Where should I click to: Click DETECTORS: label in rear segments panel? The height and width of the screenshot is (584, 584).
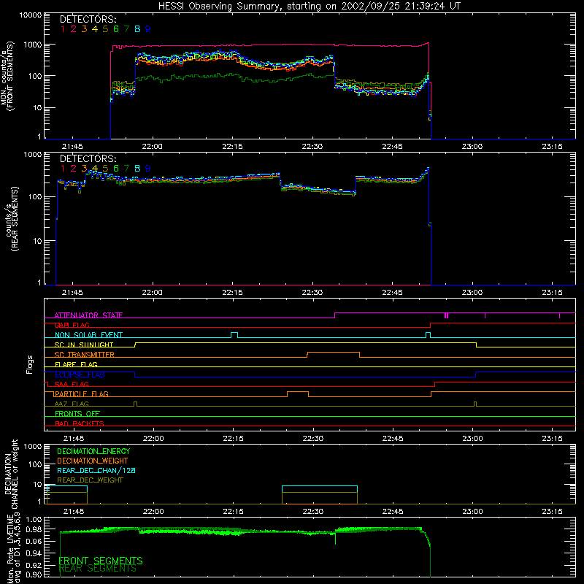[x=88, y=158]
